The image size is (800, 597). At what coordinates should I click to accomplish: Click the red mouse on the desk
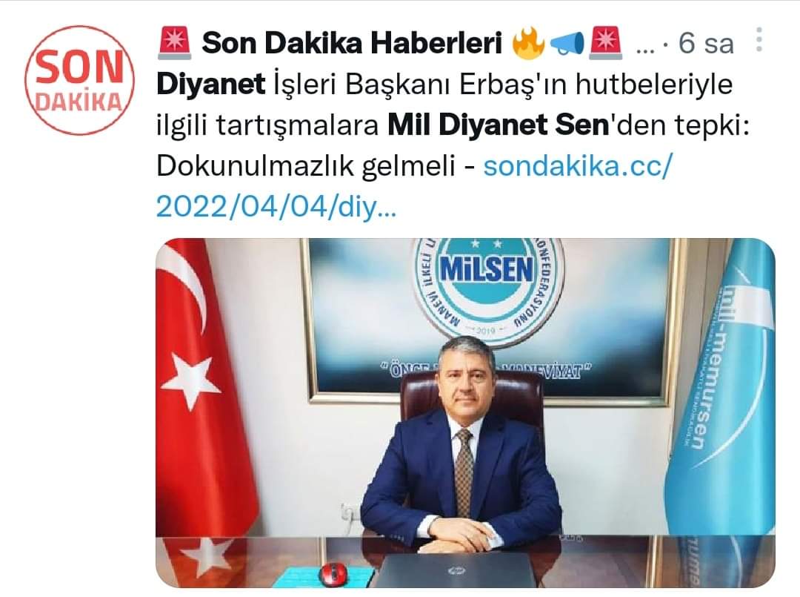332,573
